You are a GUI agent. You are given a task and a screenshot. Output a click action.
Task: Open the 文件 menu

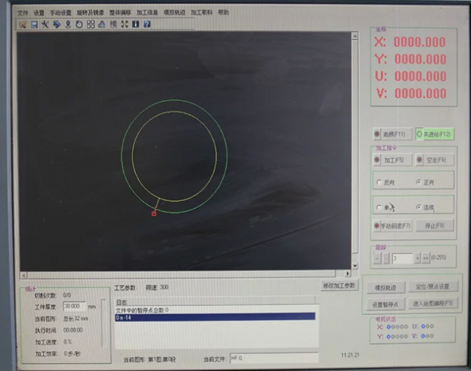pos(24,12)
